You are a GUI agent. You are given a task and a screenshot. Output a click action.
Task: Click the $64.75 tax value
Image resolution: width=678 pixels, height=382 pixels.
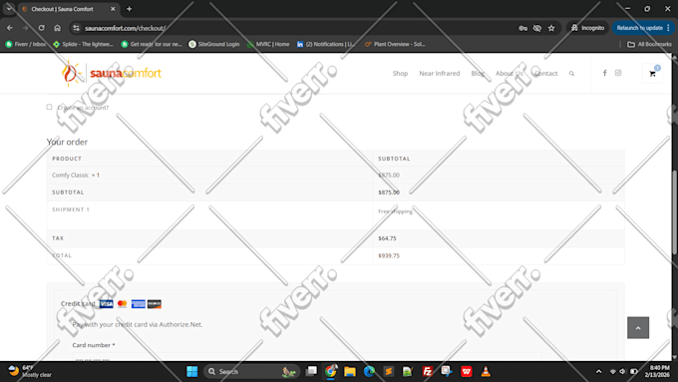point(387,238)
